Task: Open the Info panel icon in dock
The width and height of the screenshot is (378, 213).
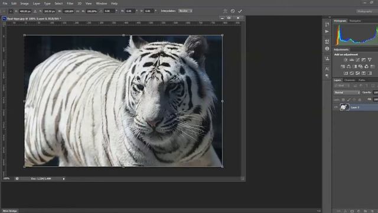Action: click(327, 49)
